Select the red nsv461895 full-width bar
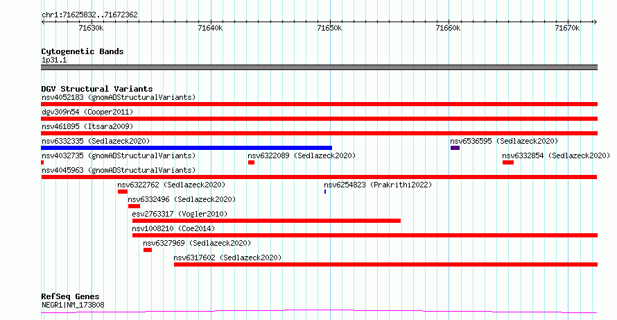This screenshot has height=320, width=617. (319, 133)
